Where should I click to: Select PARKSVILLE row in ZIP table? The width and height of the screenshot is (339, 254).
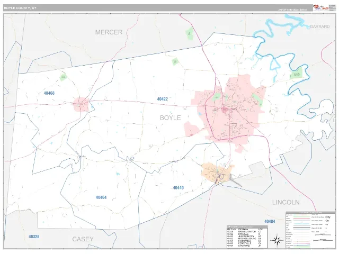[247, 241]
